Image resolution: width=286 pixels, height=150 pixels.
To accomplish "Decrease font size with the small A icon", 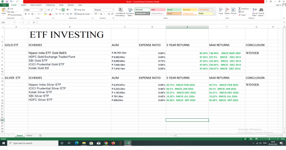I will coord(52,10).
